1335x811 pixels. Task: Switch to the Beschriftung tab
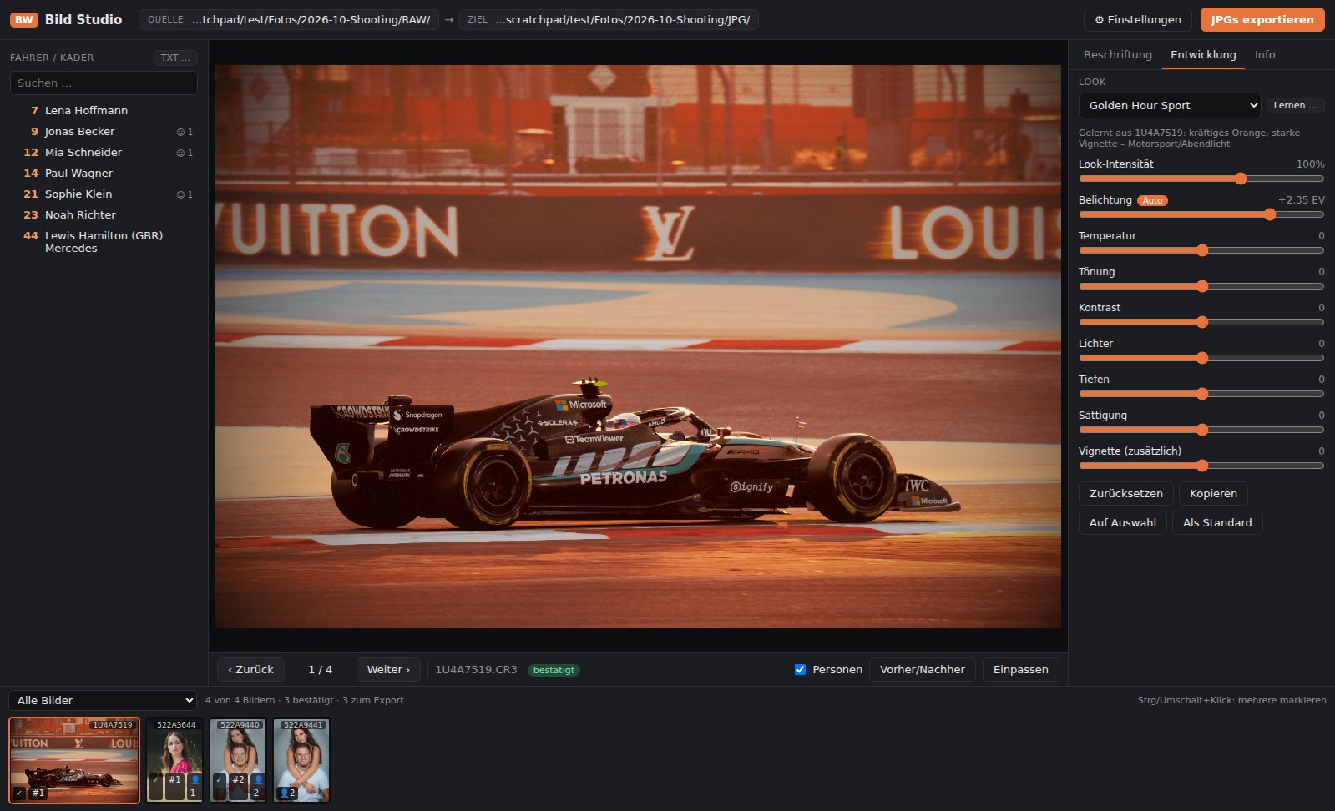pos(1117,54)
